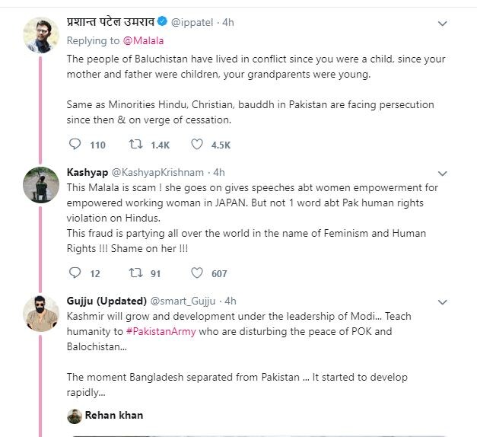Retweet Kashyap's tweet about Malala
Viewport: 477px width, 437px height.
point(135,273)
